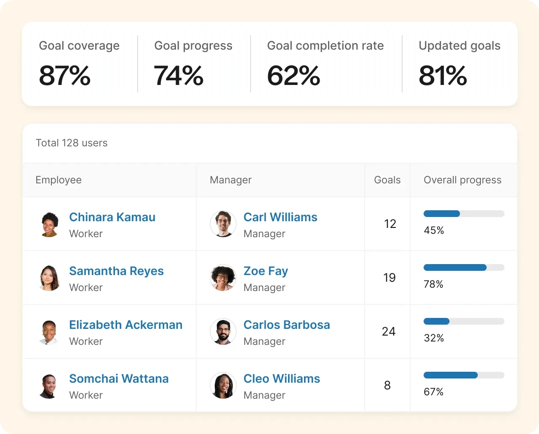Open Samantha Reyes name link
The image size is (539, 434).
[116, 271]
